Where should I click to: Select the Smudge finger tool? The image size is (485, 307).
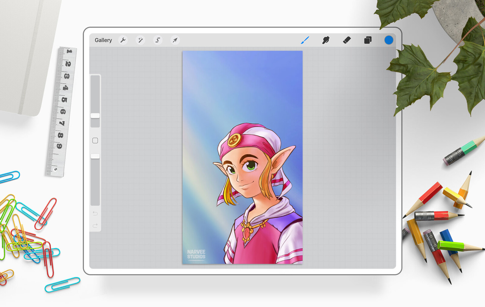(326, 40)
